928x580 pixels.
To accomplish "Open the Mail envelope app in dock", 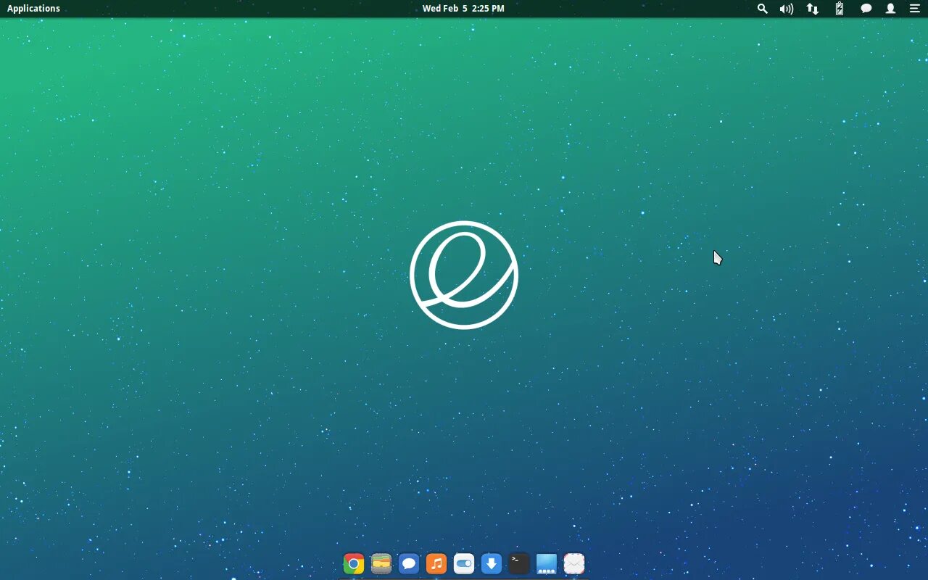I will coord(574,563).
